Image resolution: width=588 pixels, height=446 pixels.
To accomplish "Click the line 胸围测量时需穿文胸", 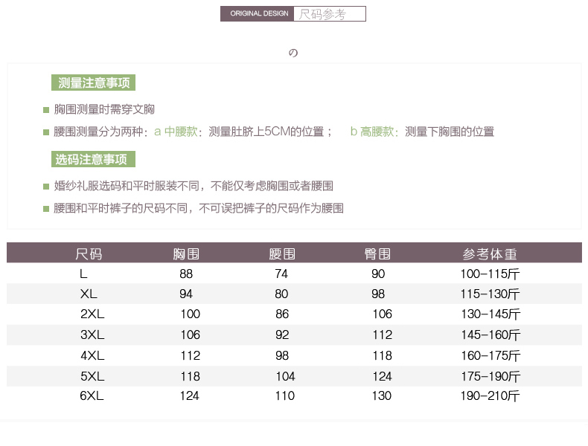I will point(104,109).
